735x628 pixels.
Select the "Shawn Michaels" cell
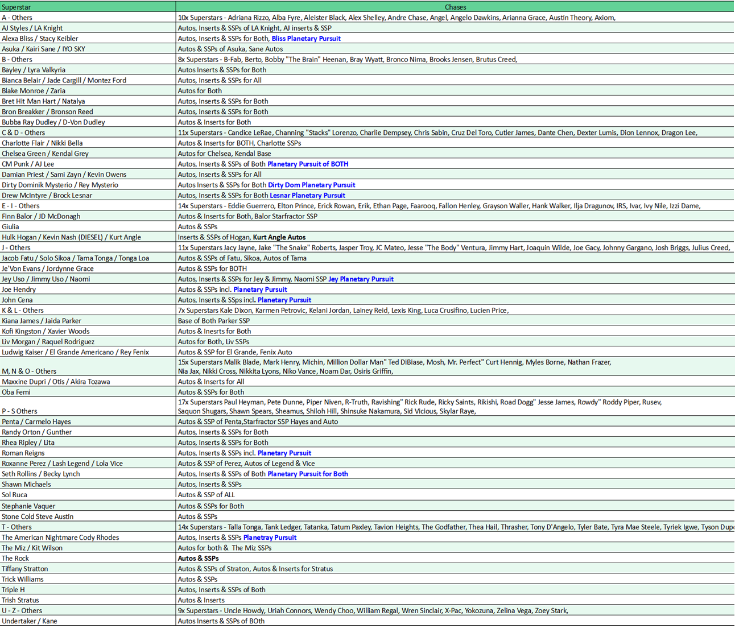88,485
